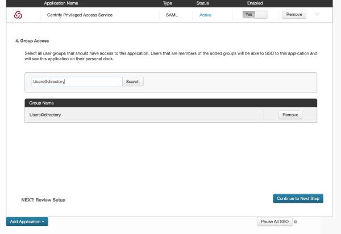Click the Type column header
Image resolution: width=341 pixels, height=234 pixels.
(168, 3)
